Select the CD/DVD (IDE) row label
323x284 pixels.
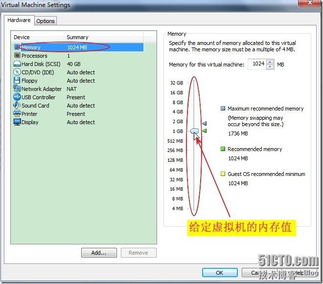38,72
